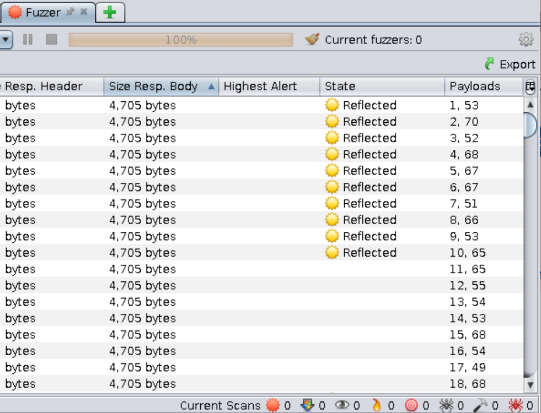Open fuzzer options gear icon
Screen dimensions: 541x413
click(526, 40)
